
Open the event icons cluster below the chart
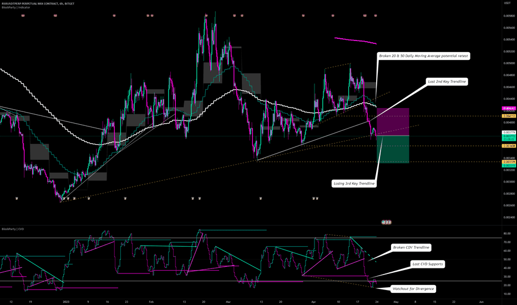(387, 222)
